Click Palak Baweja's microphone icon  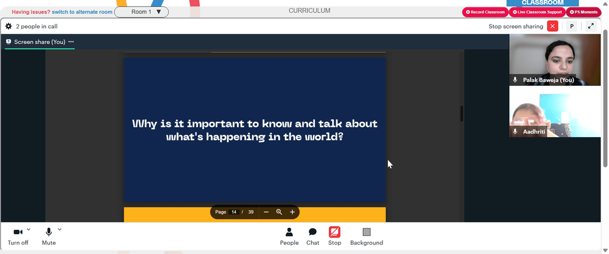pyautogui.click(x=515, y=80)
